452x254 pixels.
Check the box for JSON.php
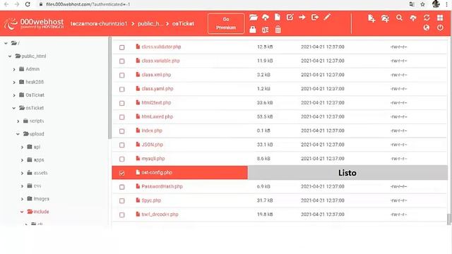point(122,145)
